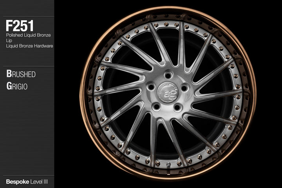The height and width of the screenshot is (188, 282).
Task: Click the "Polished Liquid Bronze" text
Action: pyautogui.click(x=28, y=35)
